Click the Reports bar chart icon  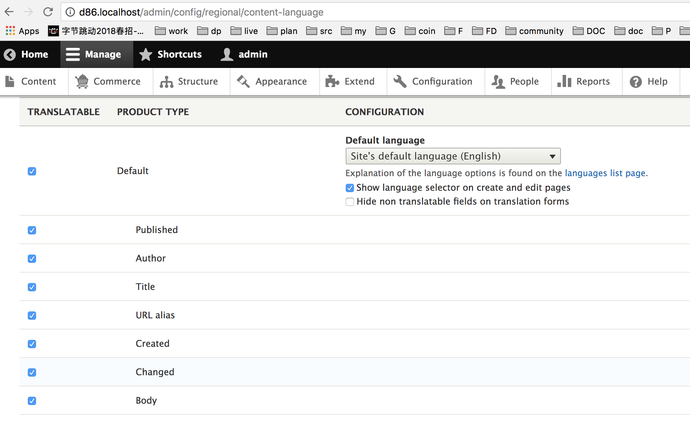tap(564, 81)
